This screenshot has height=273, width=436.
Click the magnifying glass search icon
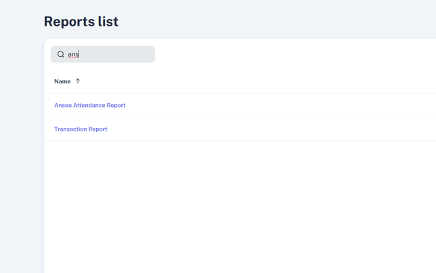pos(61,54)
